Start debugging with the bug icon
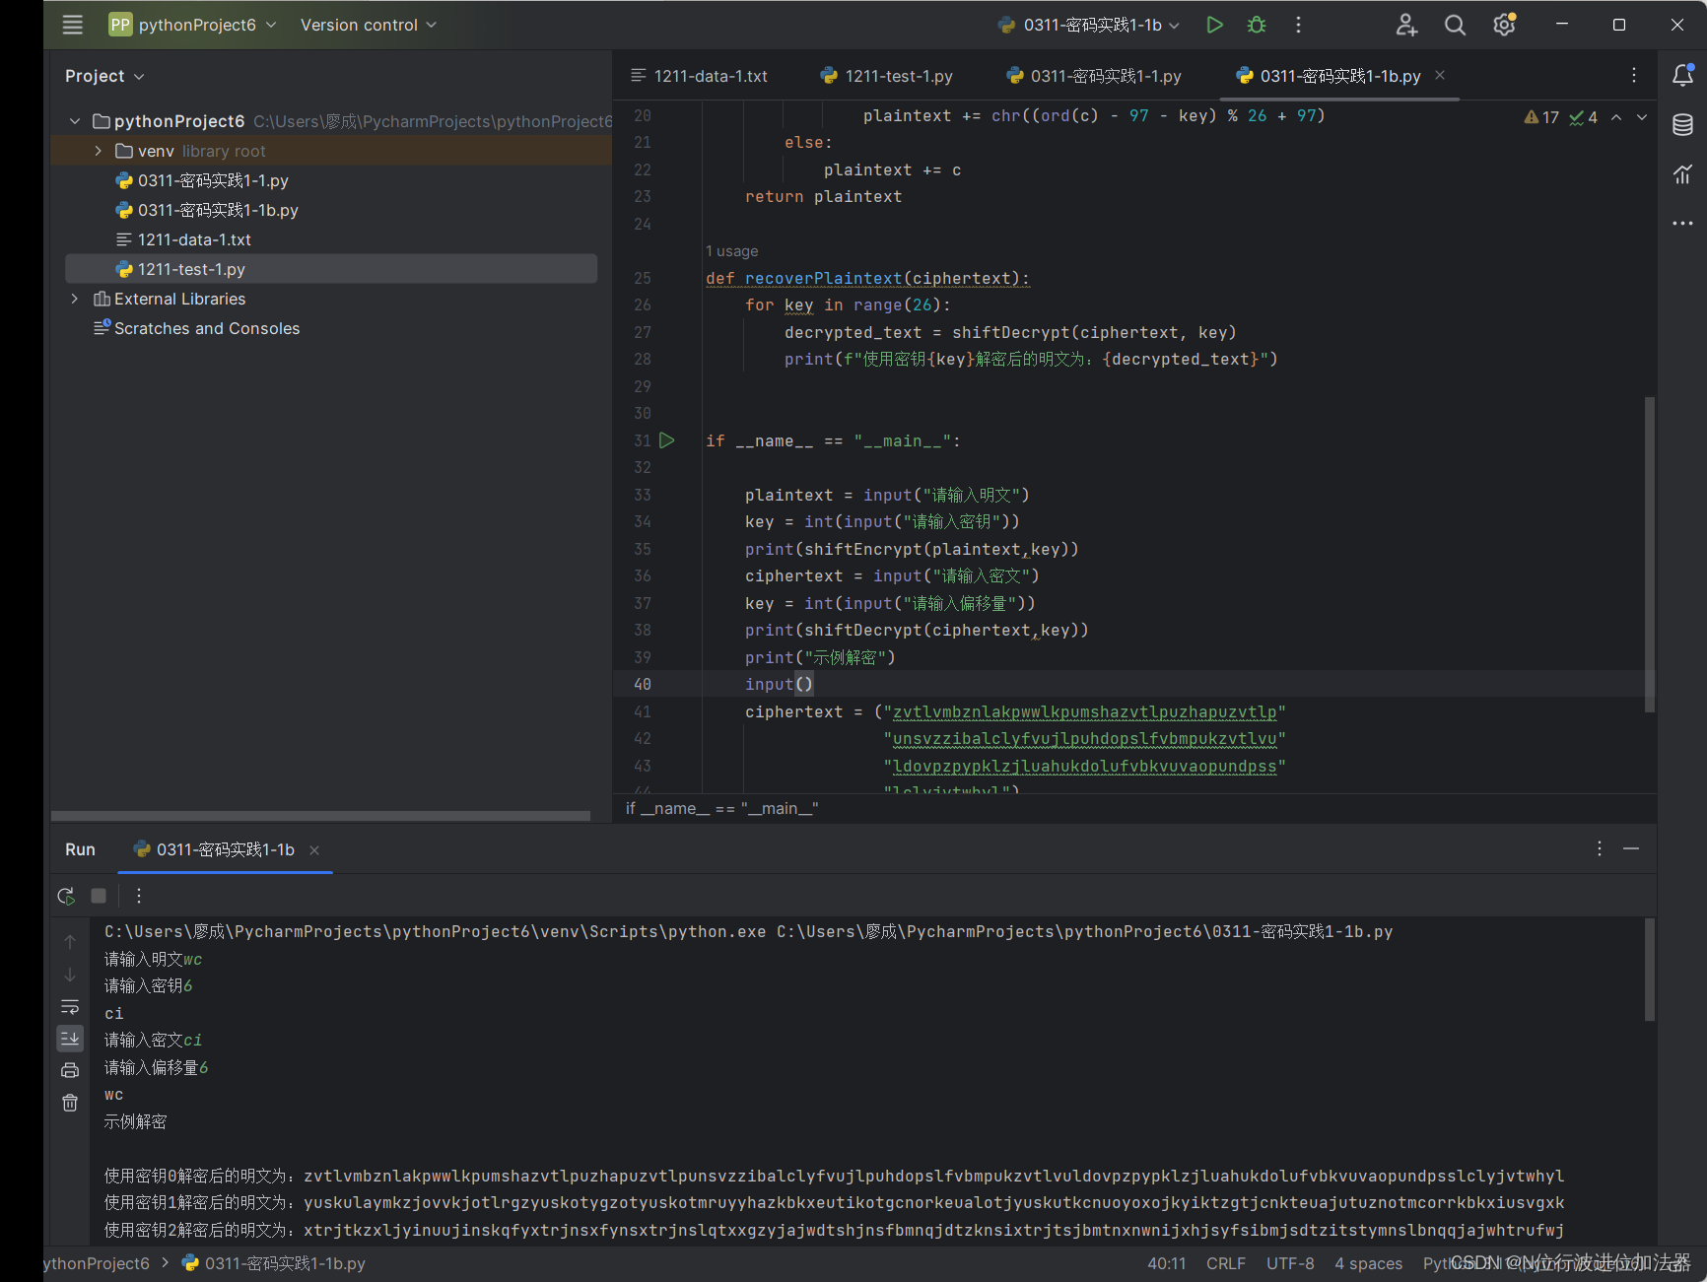Viewport: 1707px width, 1282px height. (x=1257, y=25)
